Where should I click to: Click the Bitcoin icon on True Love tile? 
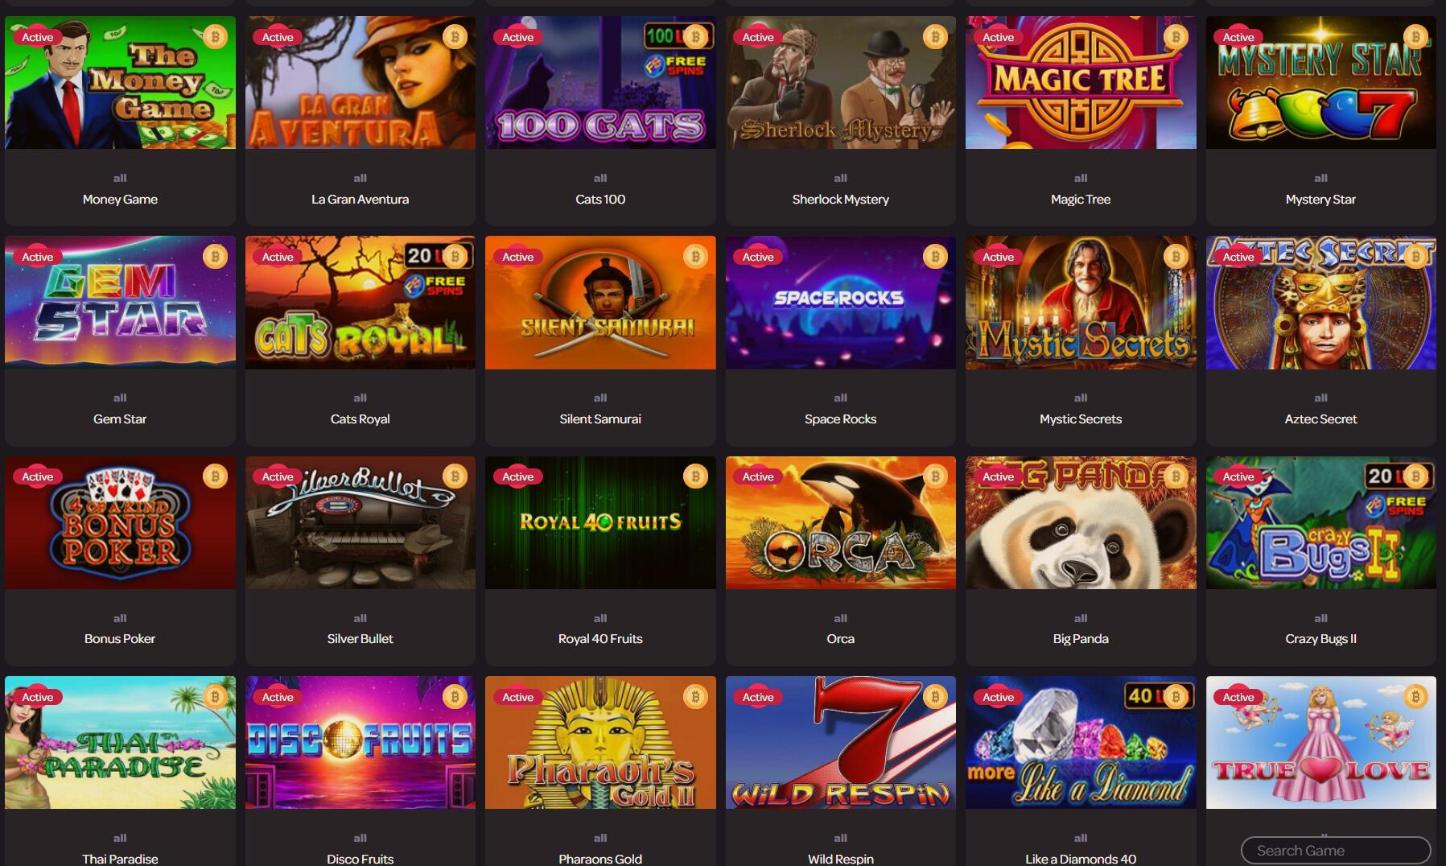[x=1415, y=697]
